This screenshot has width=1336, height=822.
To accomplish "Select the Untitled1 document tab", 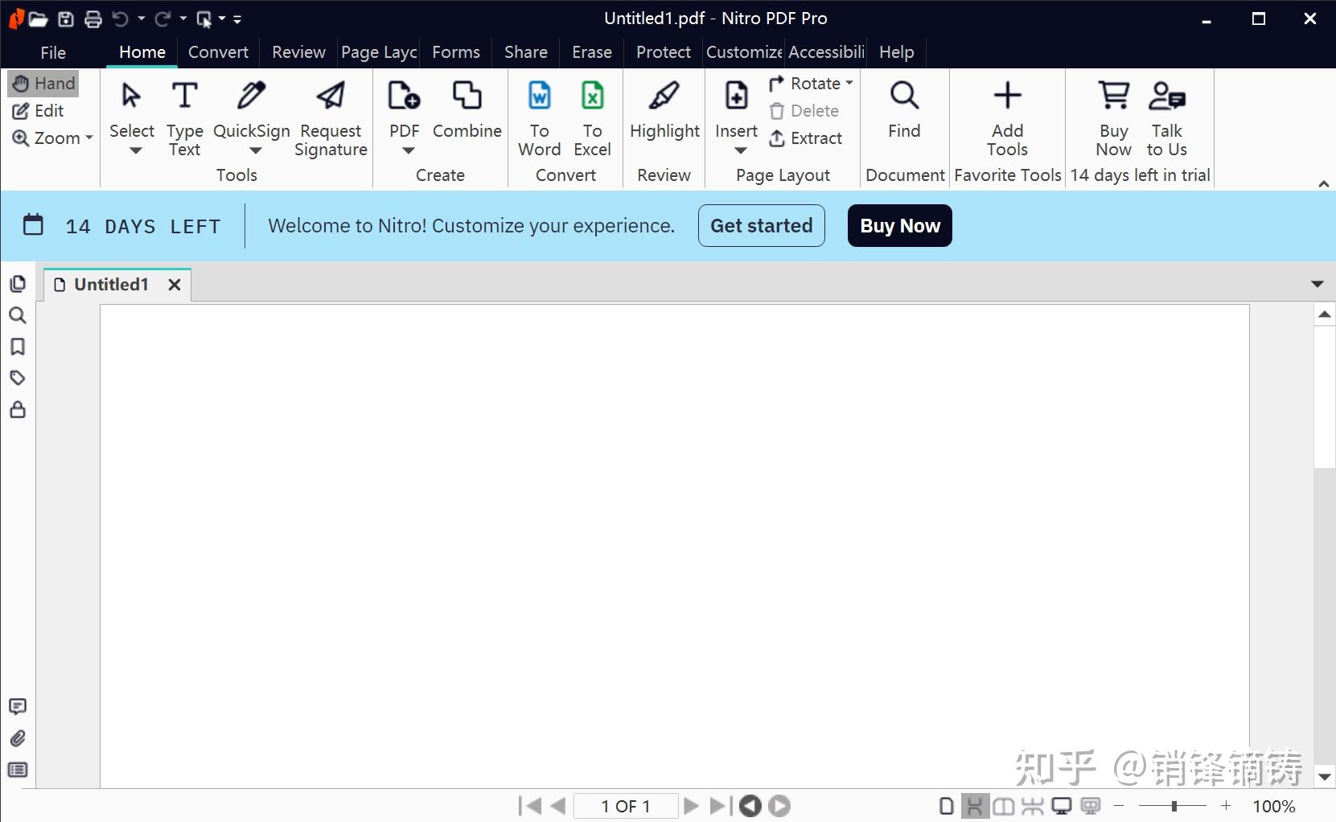I will 111,285.
